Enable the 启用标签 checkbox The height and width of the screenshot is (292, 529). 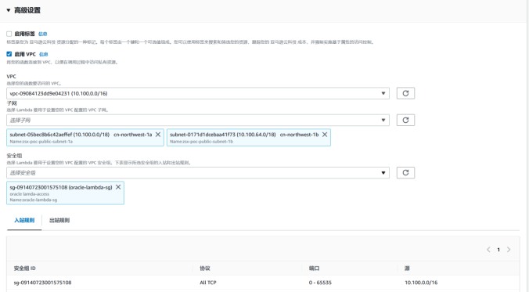9,34
